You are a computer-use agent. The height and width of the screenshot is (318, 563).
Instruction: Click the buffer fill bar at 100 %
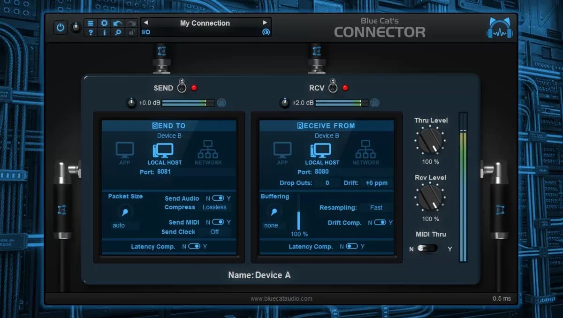click(298, 212)
